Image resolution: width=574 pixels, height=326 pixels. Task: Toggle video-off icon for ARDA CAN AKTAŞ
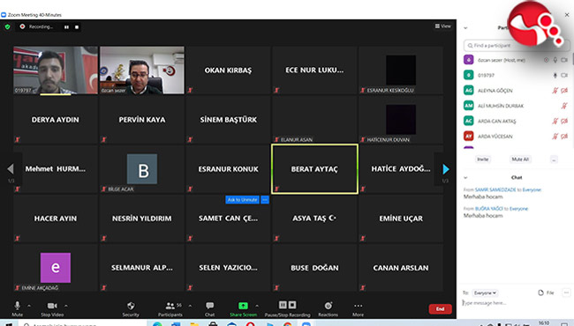pyautogui.click(x=564, y=121)
